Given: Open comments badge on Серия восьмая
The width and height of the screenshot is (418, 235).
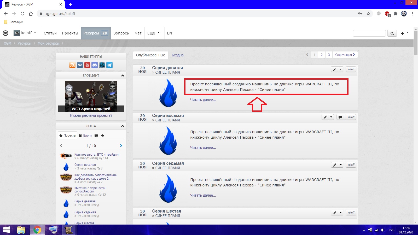Looking at the screenshot, I should pyautogui.click(x=341, y=117).
